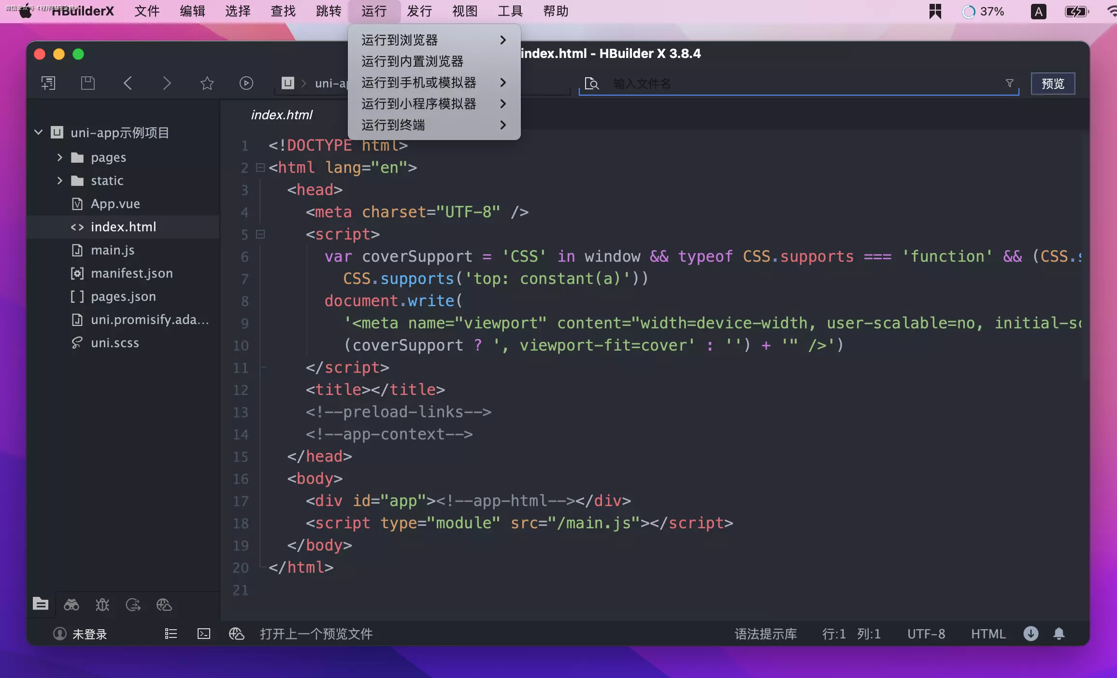Image resolution: width=1117 pixels, height=678 pixels.
Task: Expand the pages folder
Action: (x=59, y=157)
